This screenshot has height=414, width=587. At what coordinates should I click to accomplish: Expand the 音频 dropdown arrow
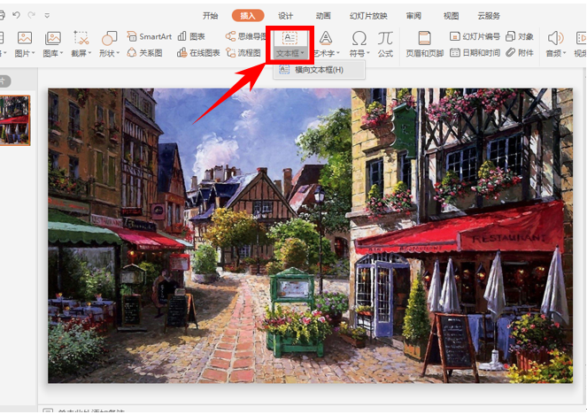click(x=565, y=53)
